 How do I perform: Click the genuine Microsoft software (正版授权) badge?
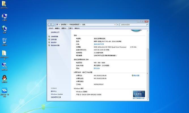(x=139, y=94)
